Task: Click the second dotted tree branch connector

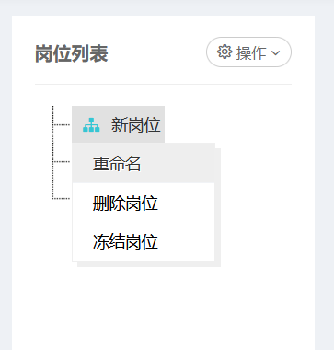Action: 62,161
